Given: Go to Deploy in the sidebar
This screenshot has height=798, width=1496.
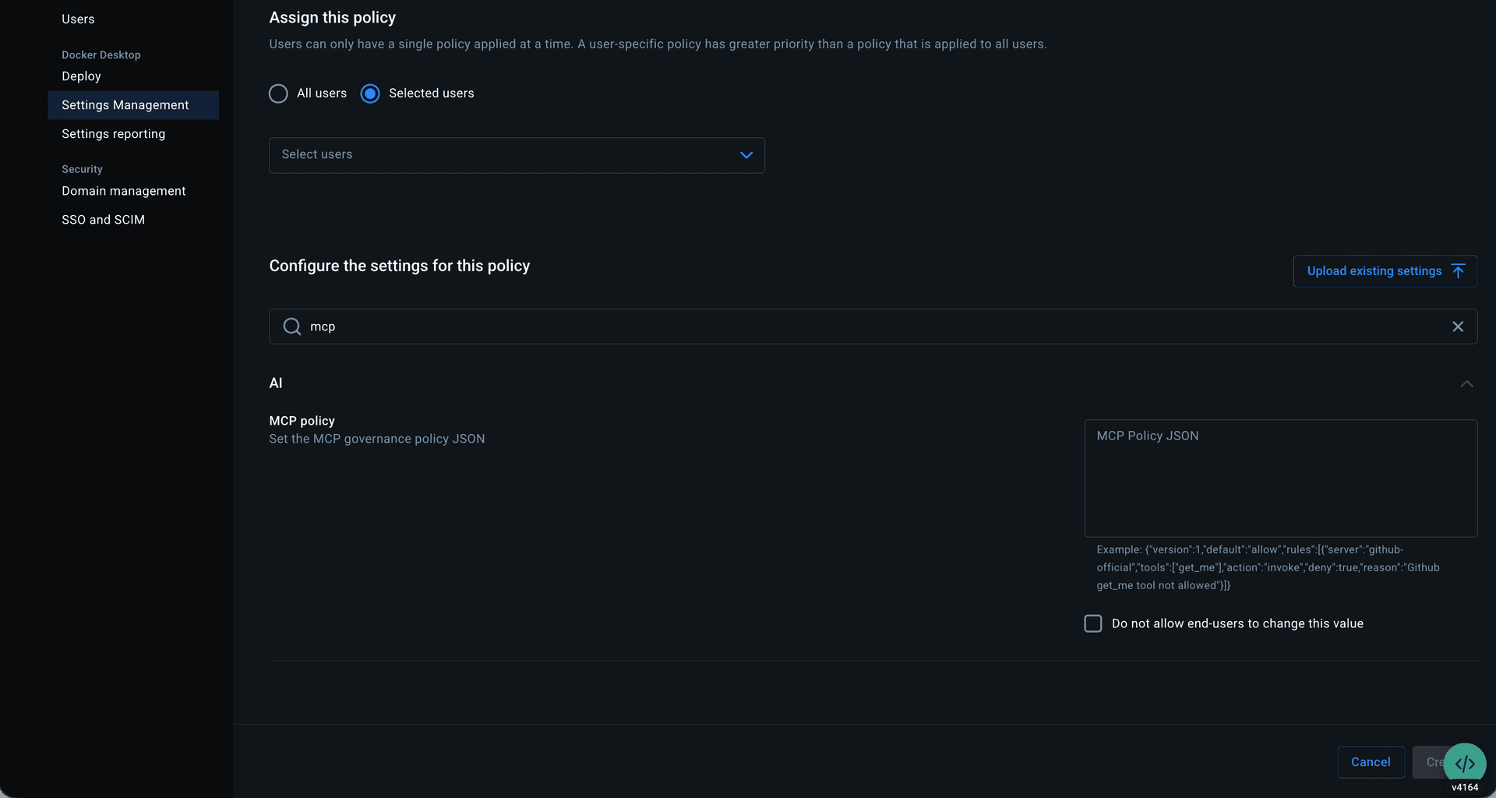Looking at the screenshot, I should click(x=81, y=76).
